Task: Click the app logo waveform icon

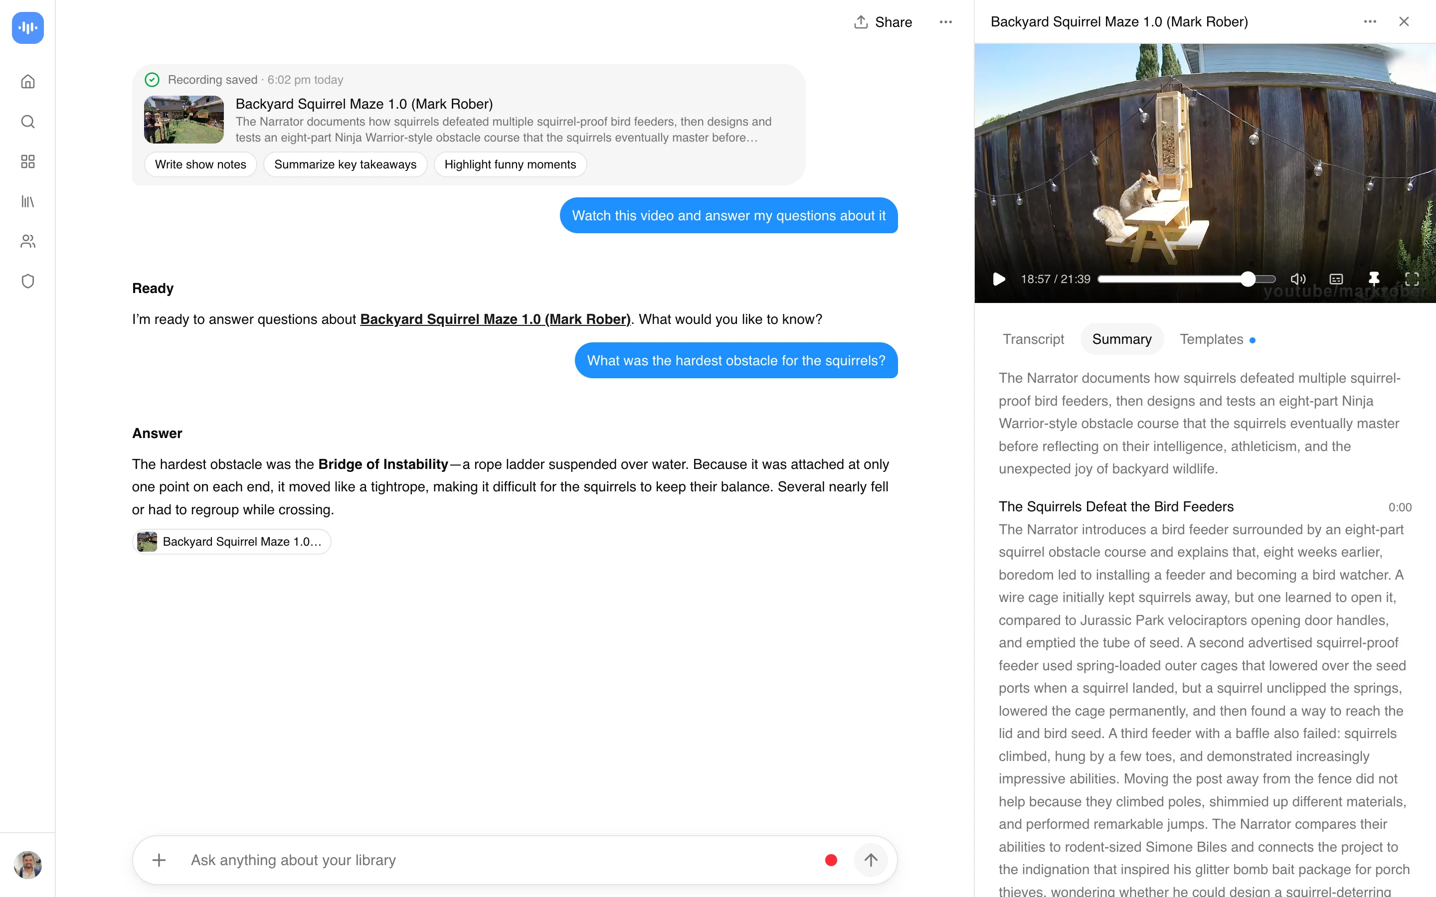Action: [28, 28]
